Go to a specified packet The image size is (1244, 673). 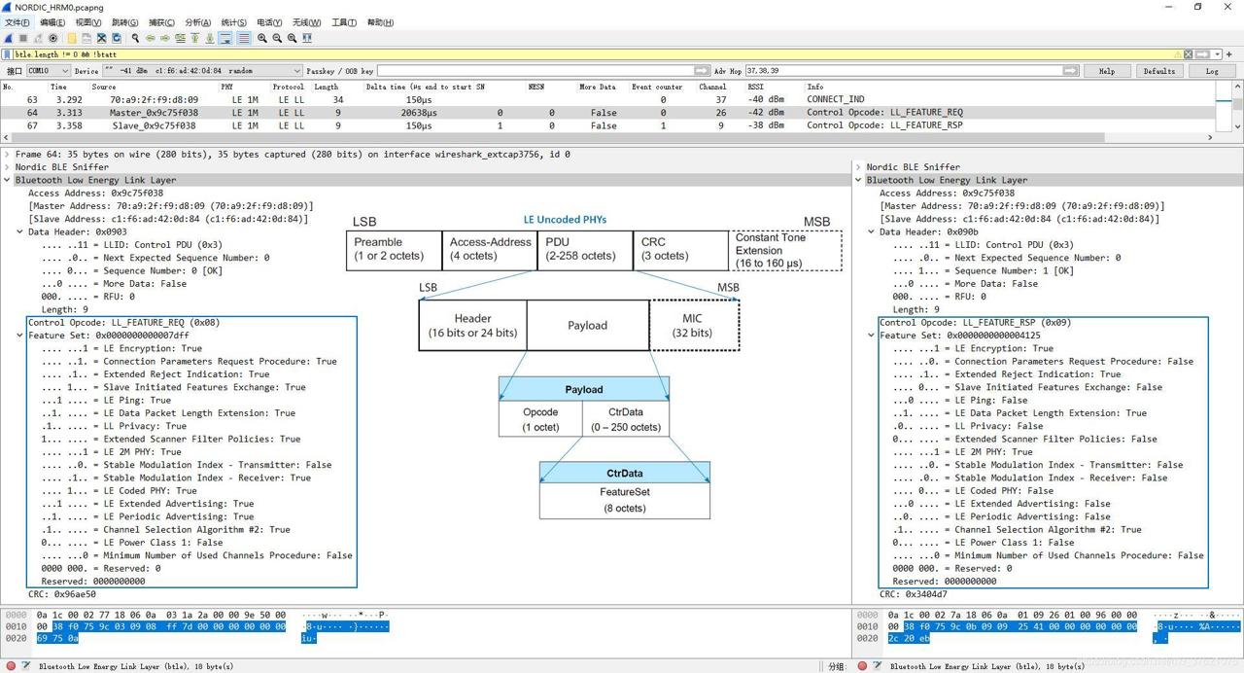click(x=180, y=38)
